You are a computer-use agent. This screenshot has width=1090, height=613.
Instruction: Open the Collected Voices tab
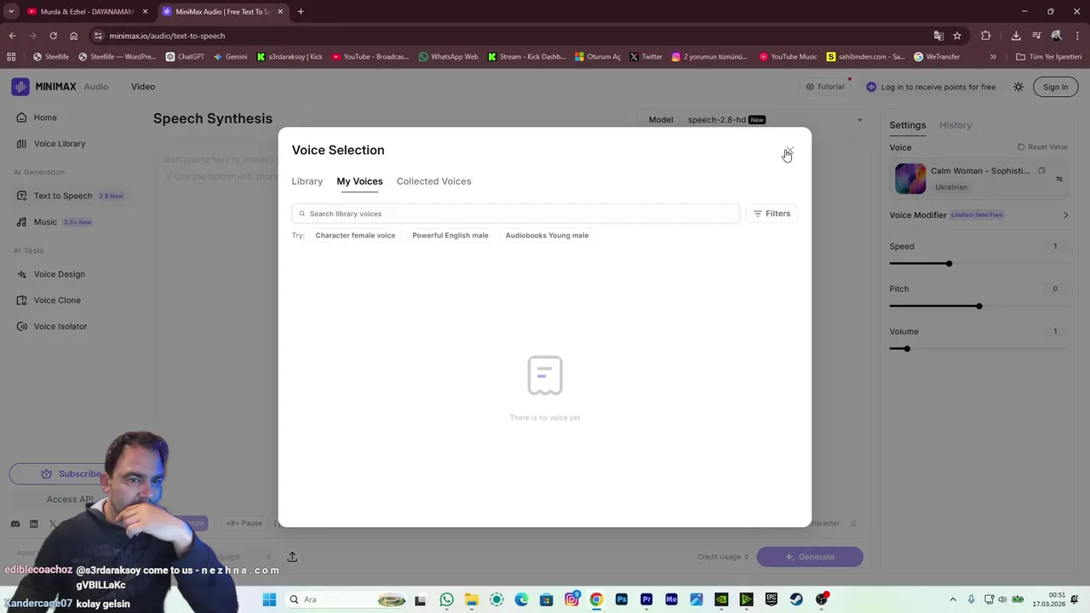[x=433, y=181]
